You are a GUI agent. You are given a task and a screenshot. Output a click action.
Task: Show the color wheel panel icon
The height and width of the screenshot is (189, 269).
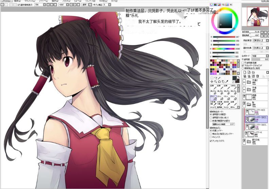[211, 5]
